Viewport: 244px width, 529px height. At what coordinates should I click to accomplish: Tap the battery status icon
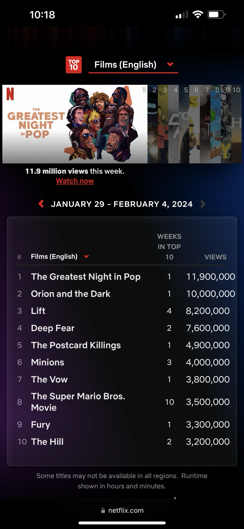216,14
